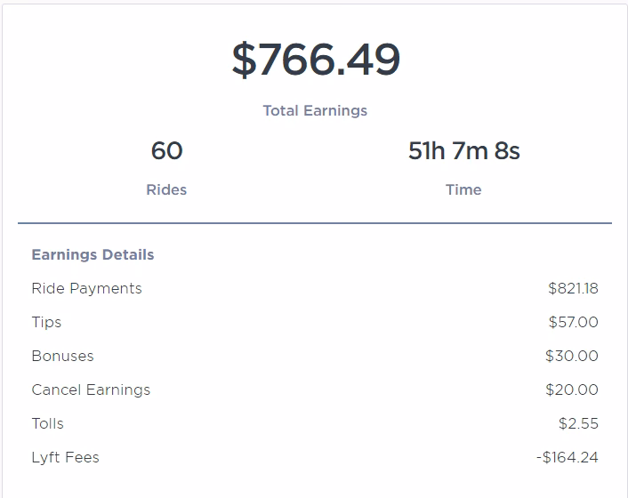Click the $20.00 cancel earnings amount
Viewport: 628px width, 498px height.
(x=571, y=390)
